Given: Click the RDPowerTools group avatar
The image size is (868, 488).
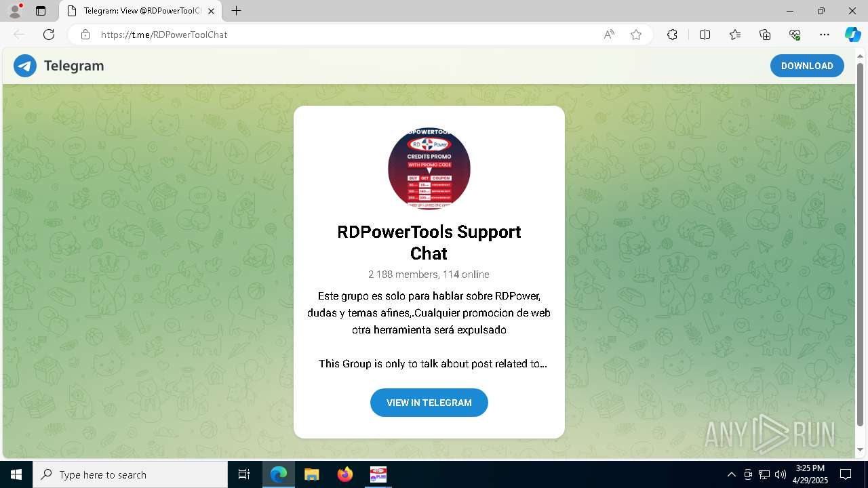Looking at the screenshot, I should (x=429, y=169).
